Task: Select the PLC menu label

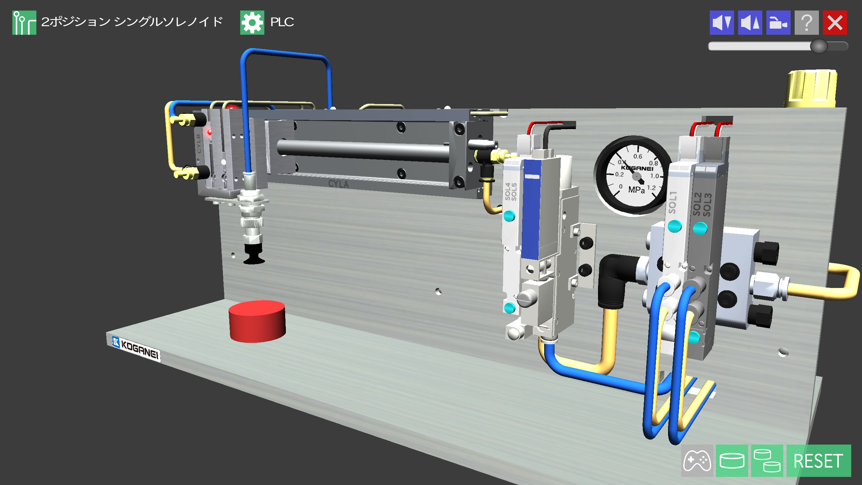Action: (x=282, y=22)
